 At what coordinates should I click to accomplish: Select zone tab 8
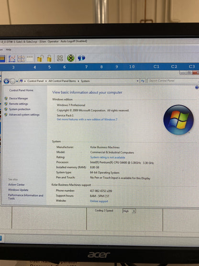tap(101, 67)
